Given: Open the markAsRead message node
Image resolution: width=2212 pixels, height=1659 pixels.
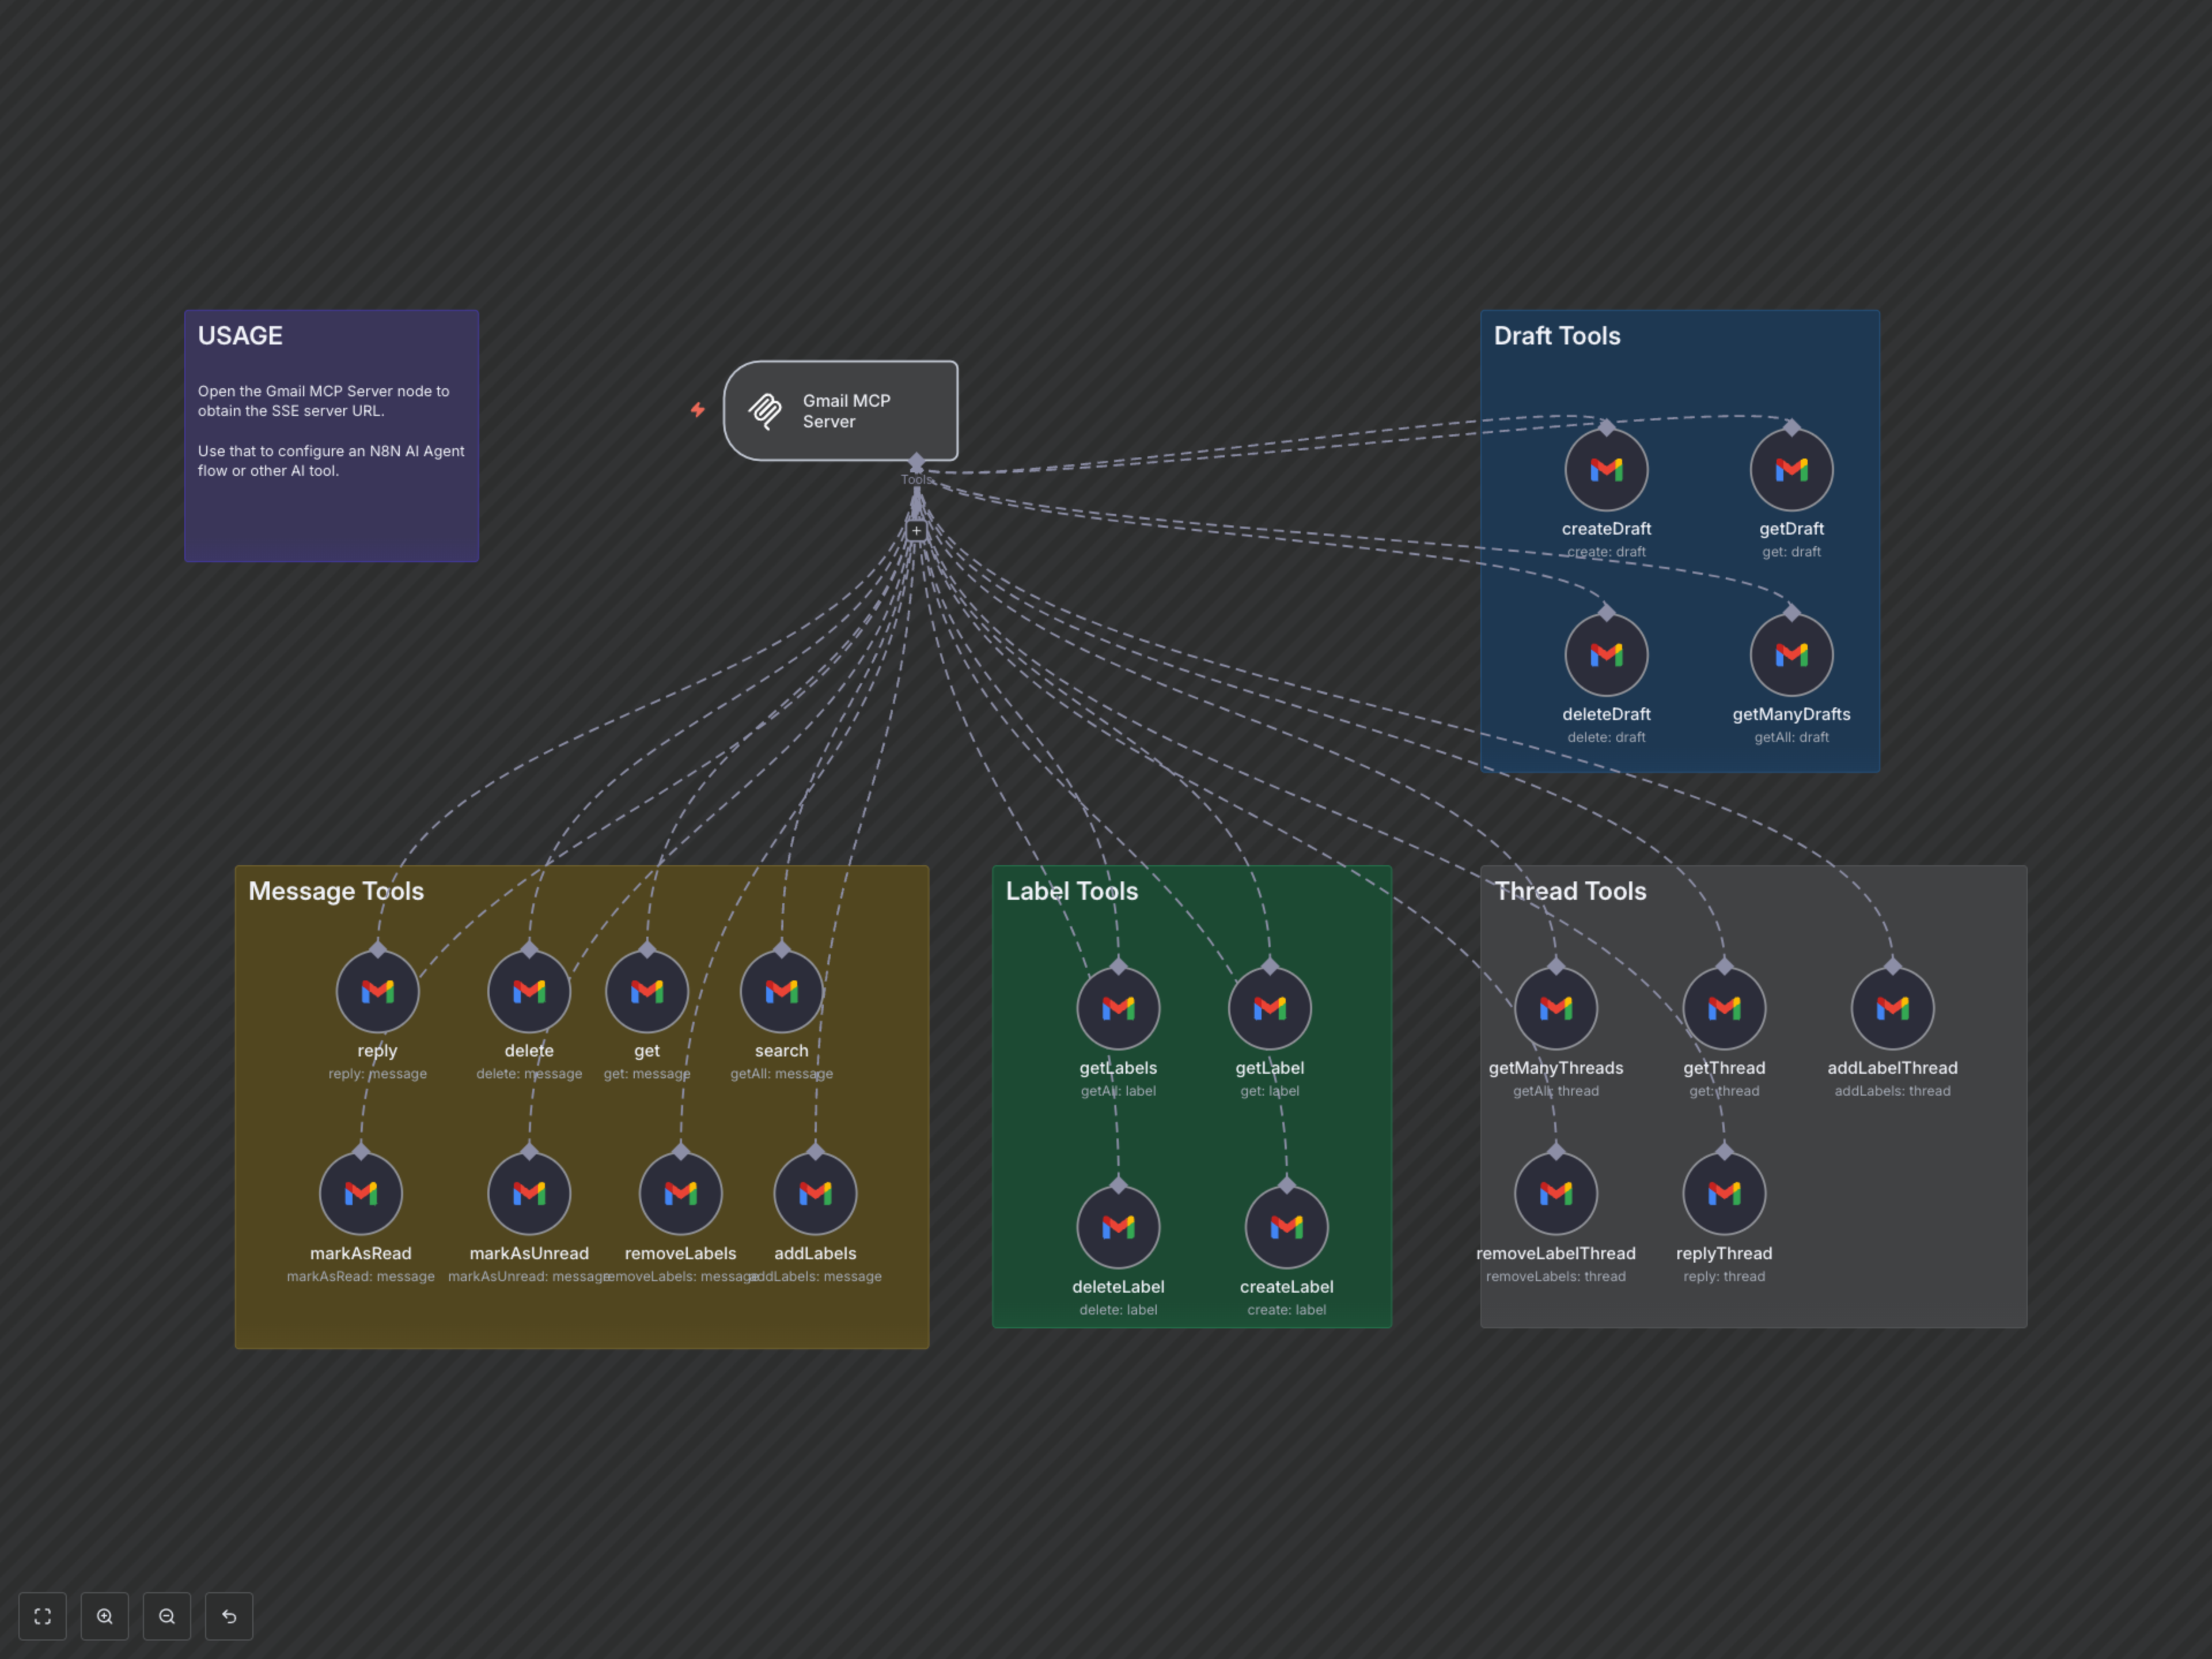Looking at the screenshot, I should click(x=361, y=1193).
